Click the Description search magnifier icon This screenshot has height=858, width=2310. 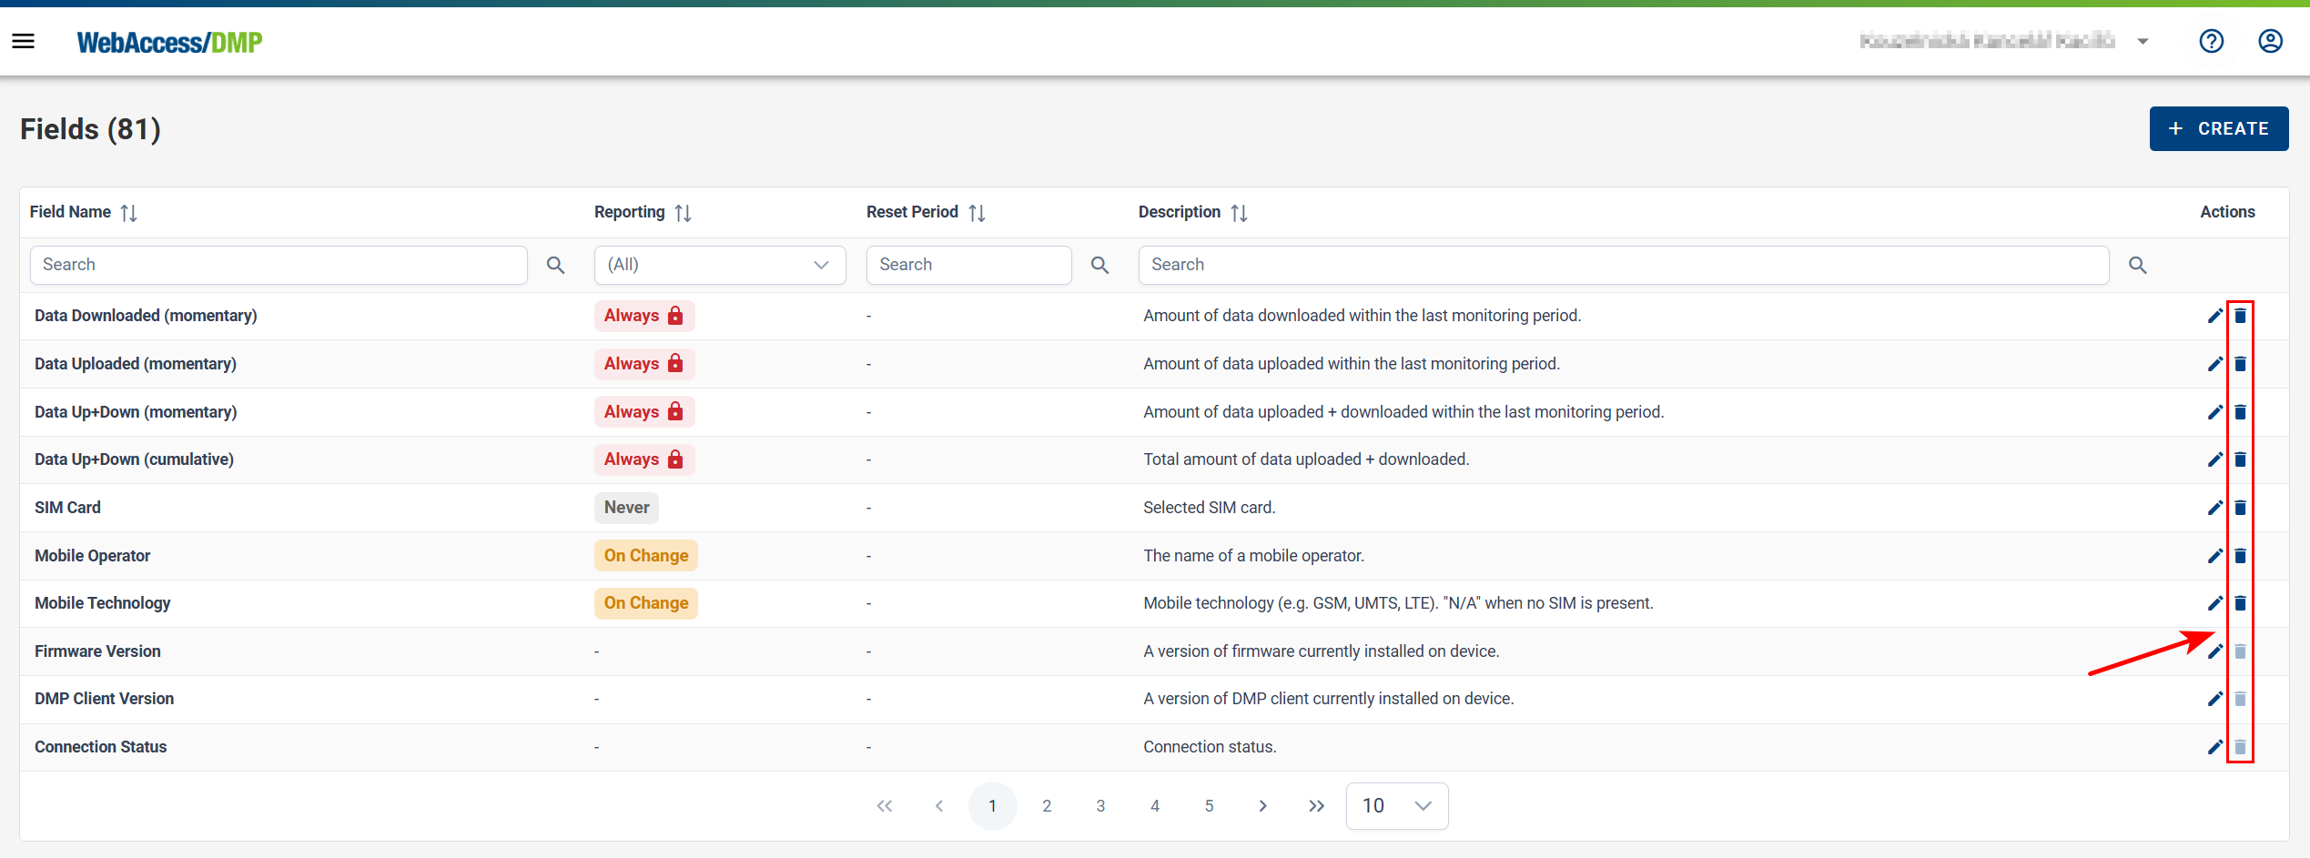(2137, 265)
